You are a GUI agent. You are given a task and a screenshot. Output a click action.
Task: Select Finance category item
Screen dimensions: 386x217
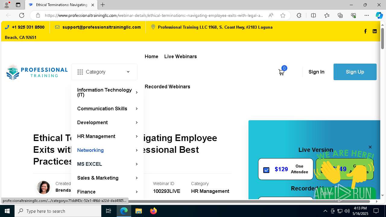coord(86,192)
